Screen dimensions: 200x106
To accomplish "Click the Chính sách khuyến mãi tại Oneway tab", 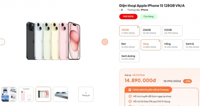I will (x=148, y=90).
